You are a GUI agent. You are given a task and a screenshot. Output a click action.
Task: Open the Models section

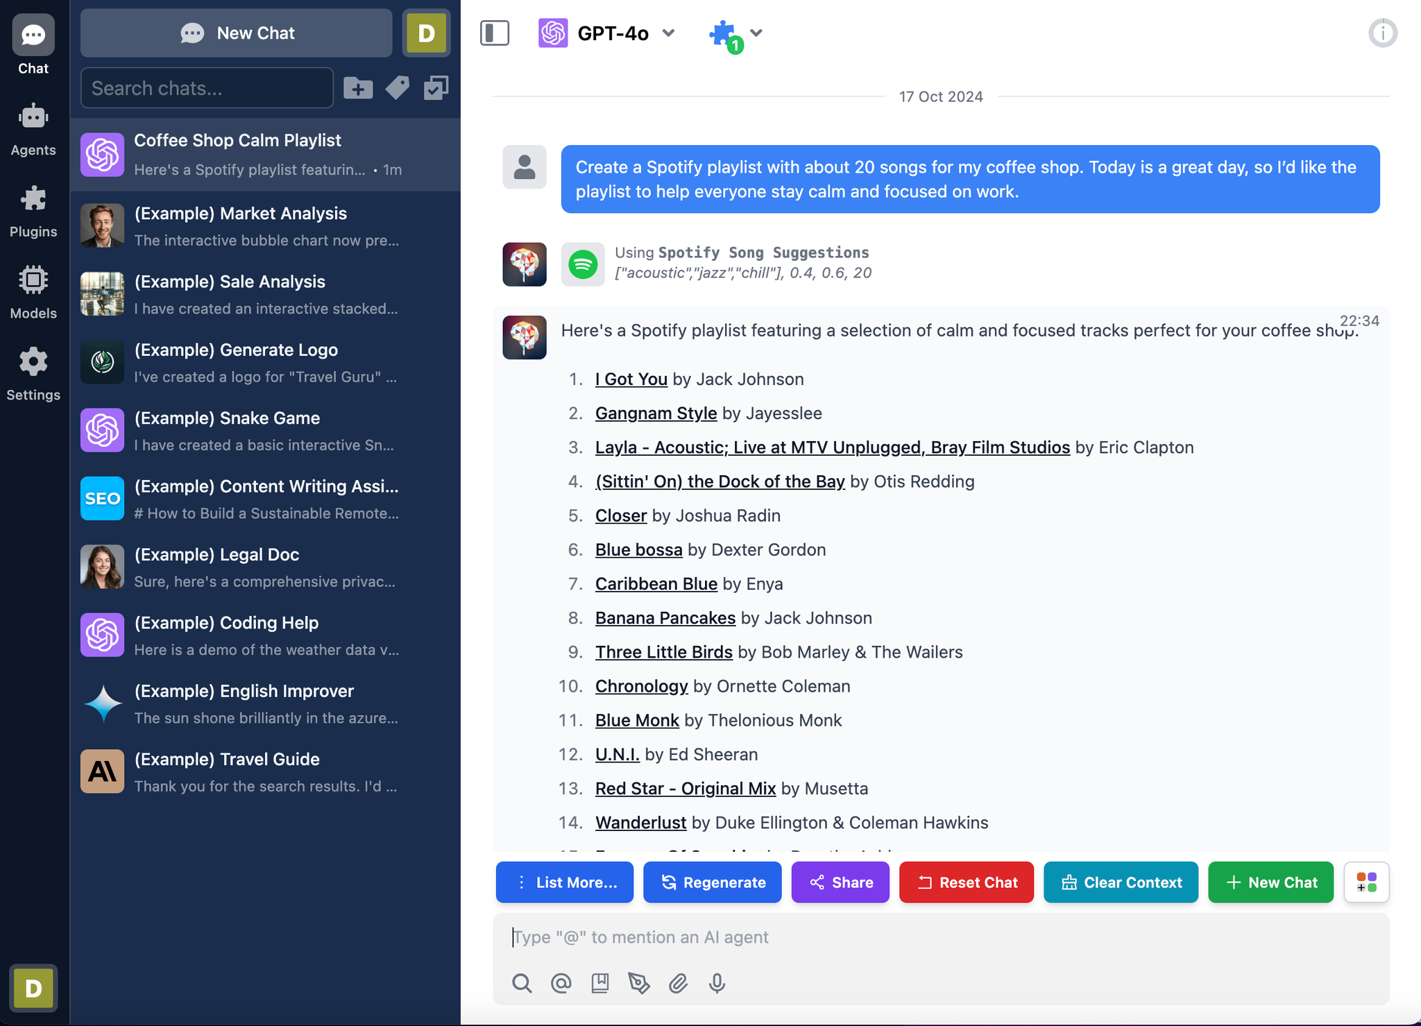[x=33, y=293]
